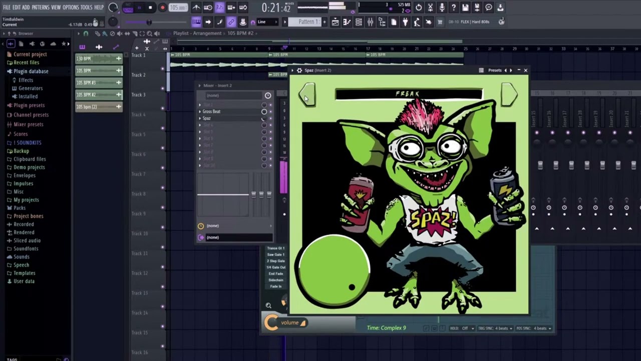The height and width of the screenshot is (361, 641).
Task: Open the piano roll view icon
Action: [347, 22]
